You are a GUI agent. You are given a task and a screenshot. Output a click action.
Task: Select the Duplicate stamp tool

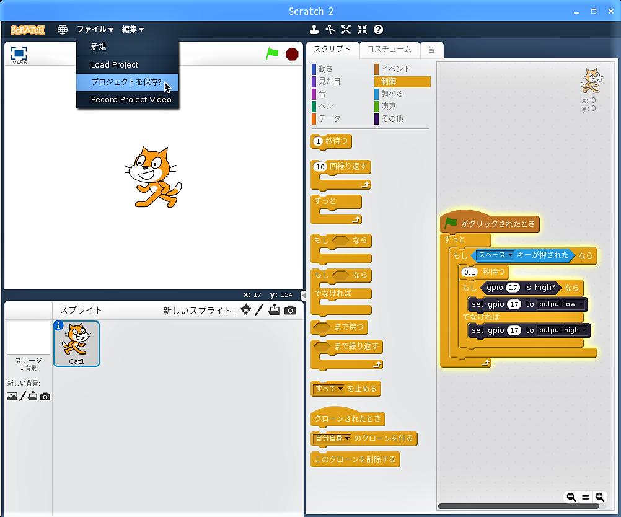point(314,29)
